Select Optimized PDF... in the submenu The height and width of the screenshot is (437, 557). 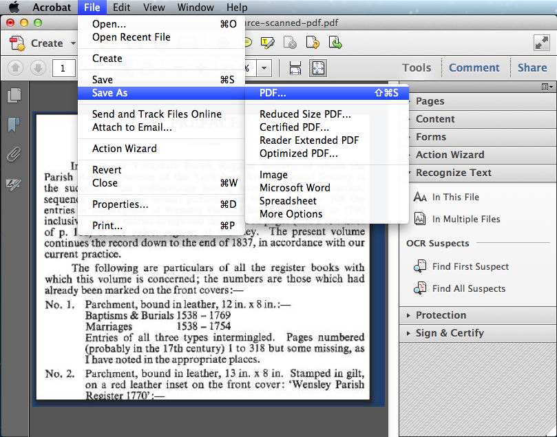(x=299, y=153)
